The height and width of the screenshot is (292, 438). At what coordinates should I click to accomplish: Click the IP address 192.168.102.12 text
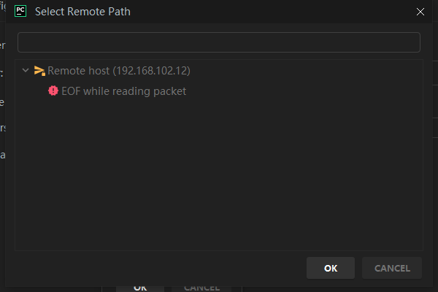coord(151,71)
